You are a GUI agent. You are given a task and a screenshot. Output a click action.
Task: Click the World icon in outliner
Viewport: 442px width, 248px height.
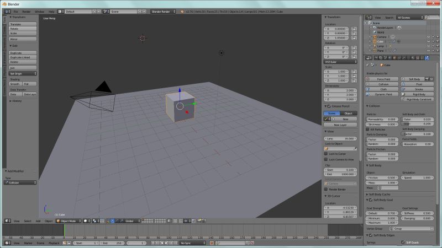click(375, 33)
